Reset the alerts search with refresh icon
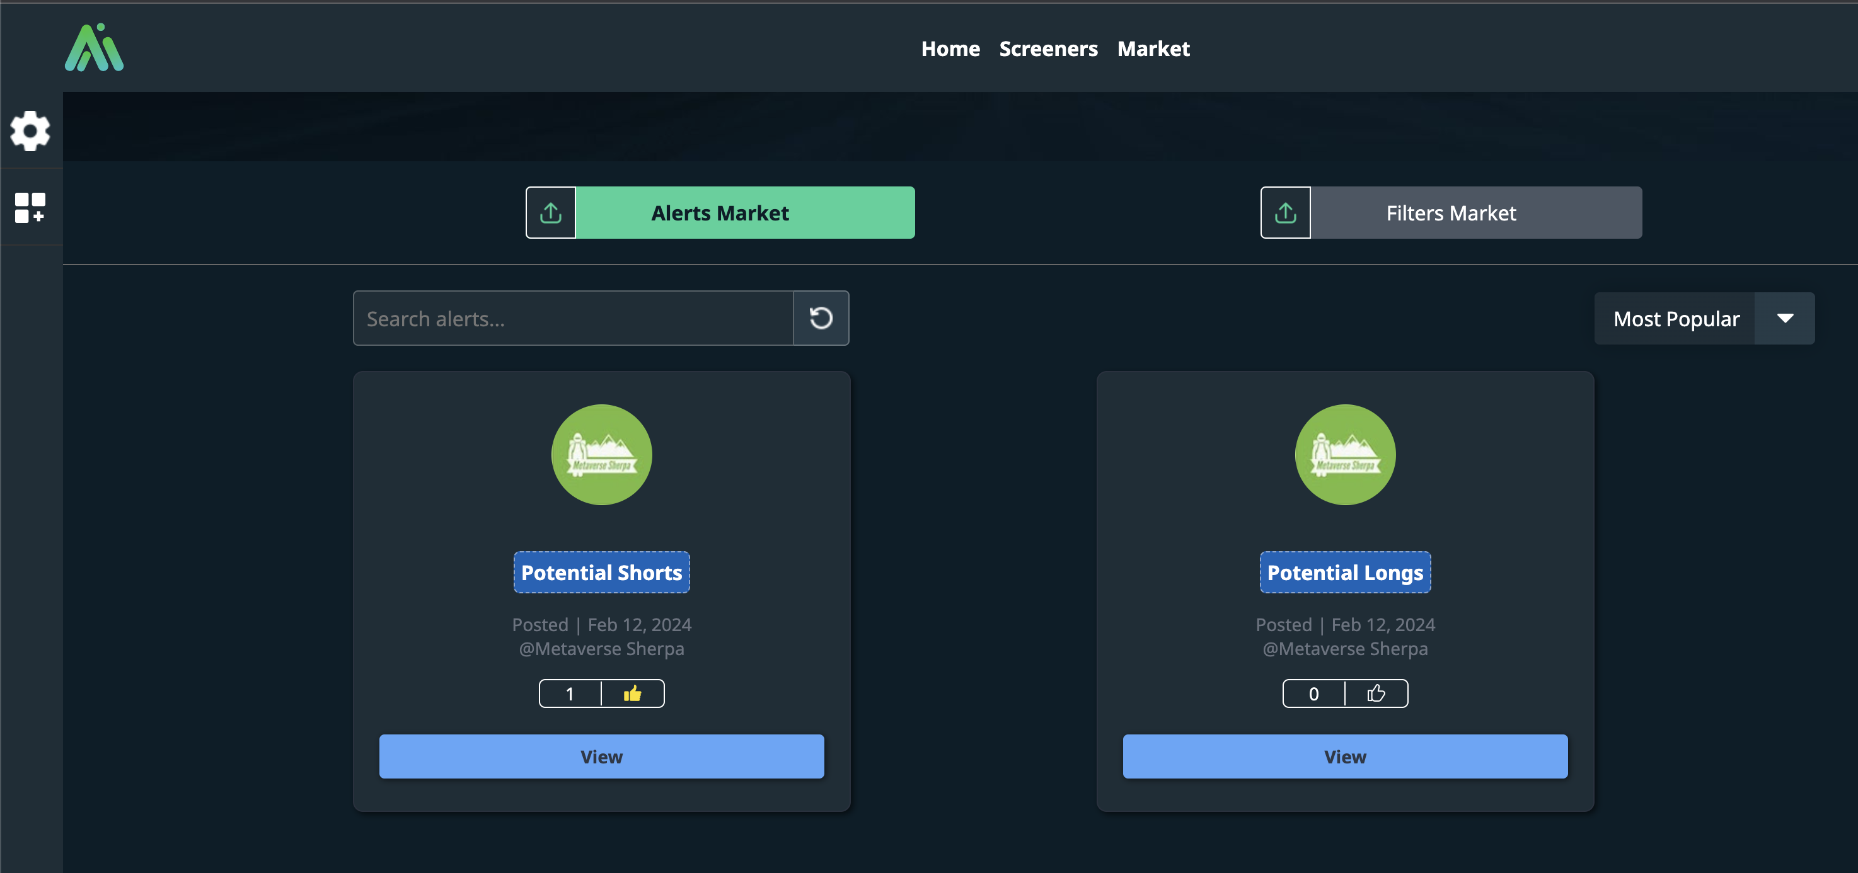The width and height of the screenshot is (1858, 873). click(x=820, y=318)
